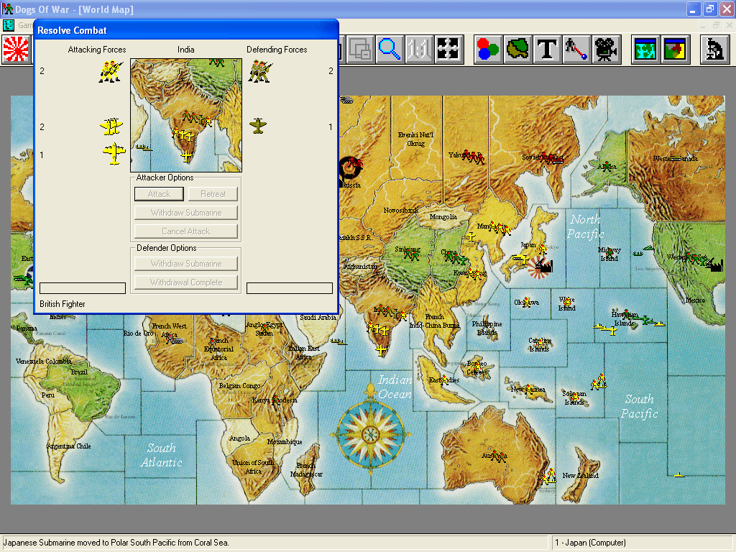
Task: Click the factory icon on Japan
Action: 545,266
